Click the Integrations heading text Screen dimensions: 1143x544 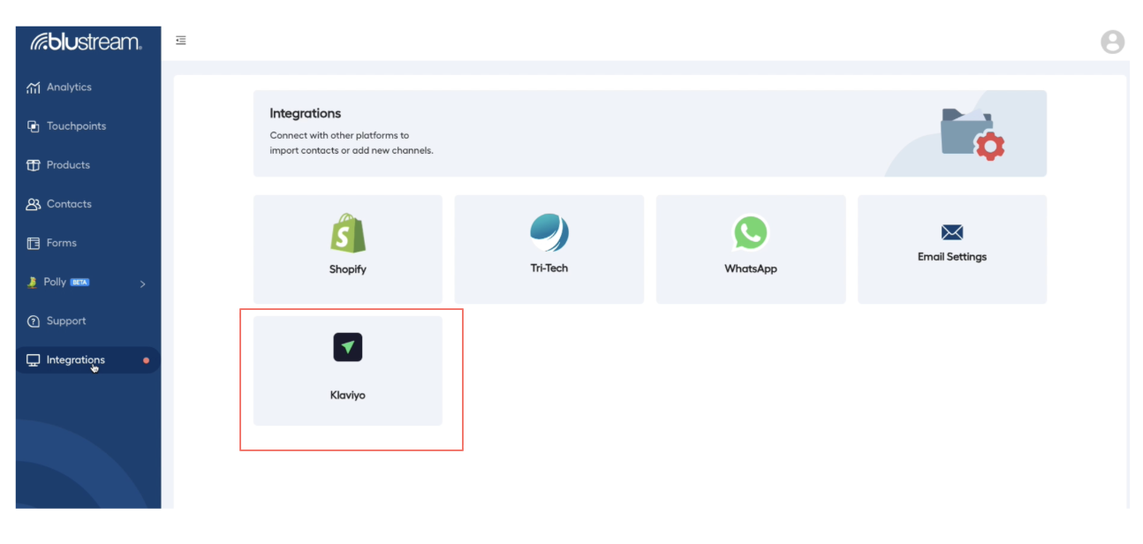coord(306,114)
